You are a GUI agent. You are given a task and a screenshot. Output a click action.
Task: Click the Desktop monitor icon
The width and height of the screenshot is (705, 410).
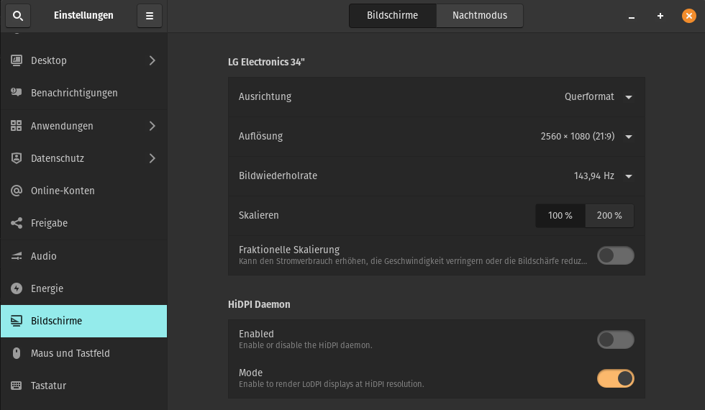[x=16, y=60]
